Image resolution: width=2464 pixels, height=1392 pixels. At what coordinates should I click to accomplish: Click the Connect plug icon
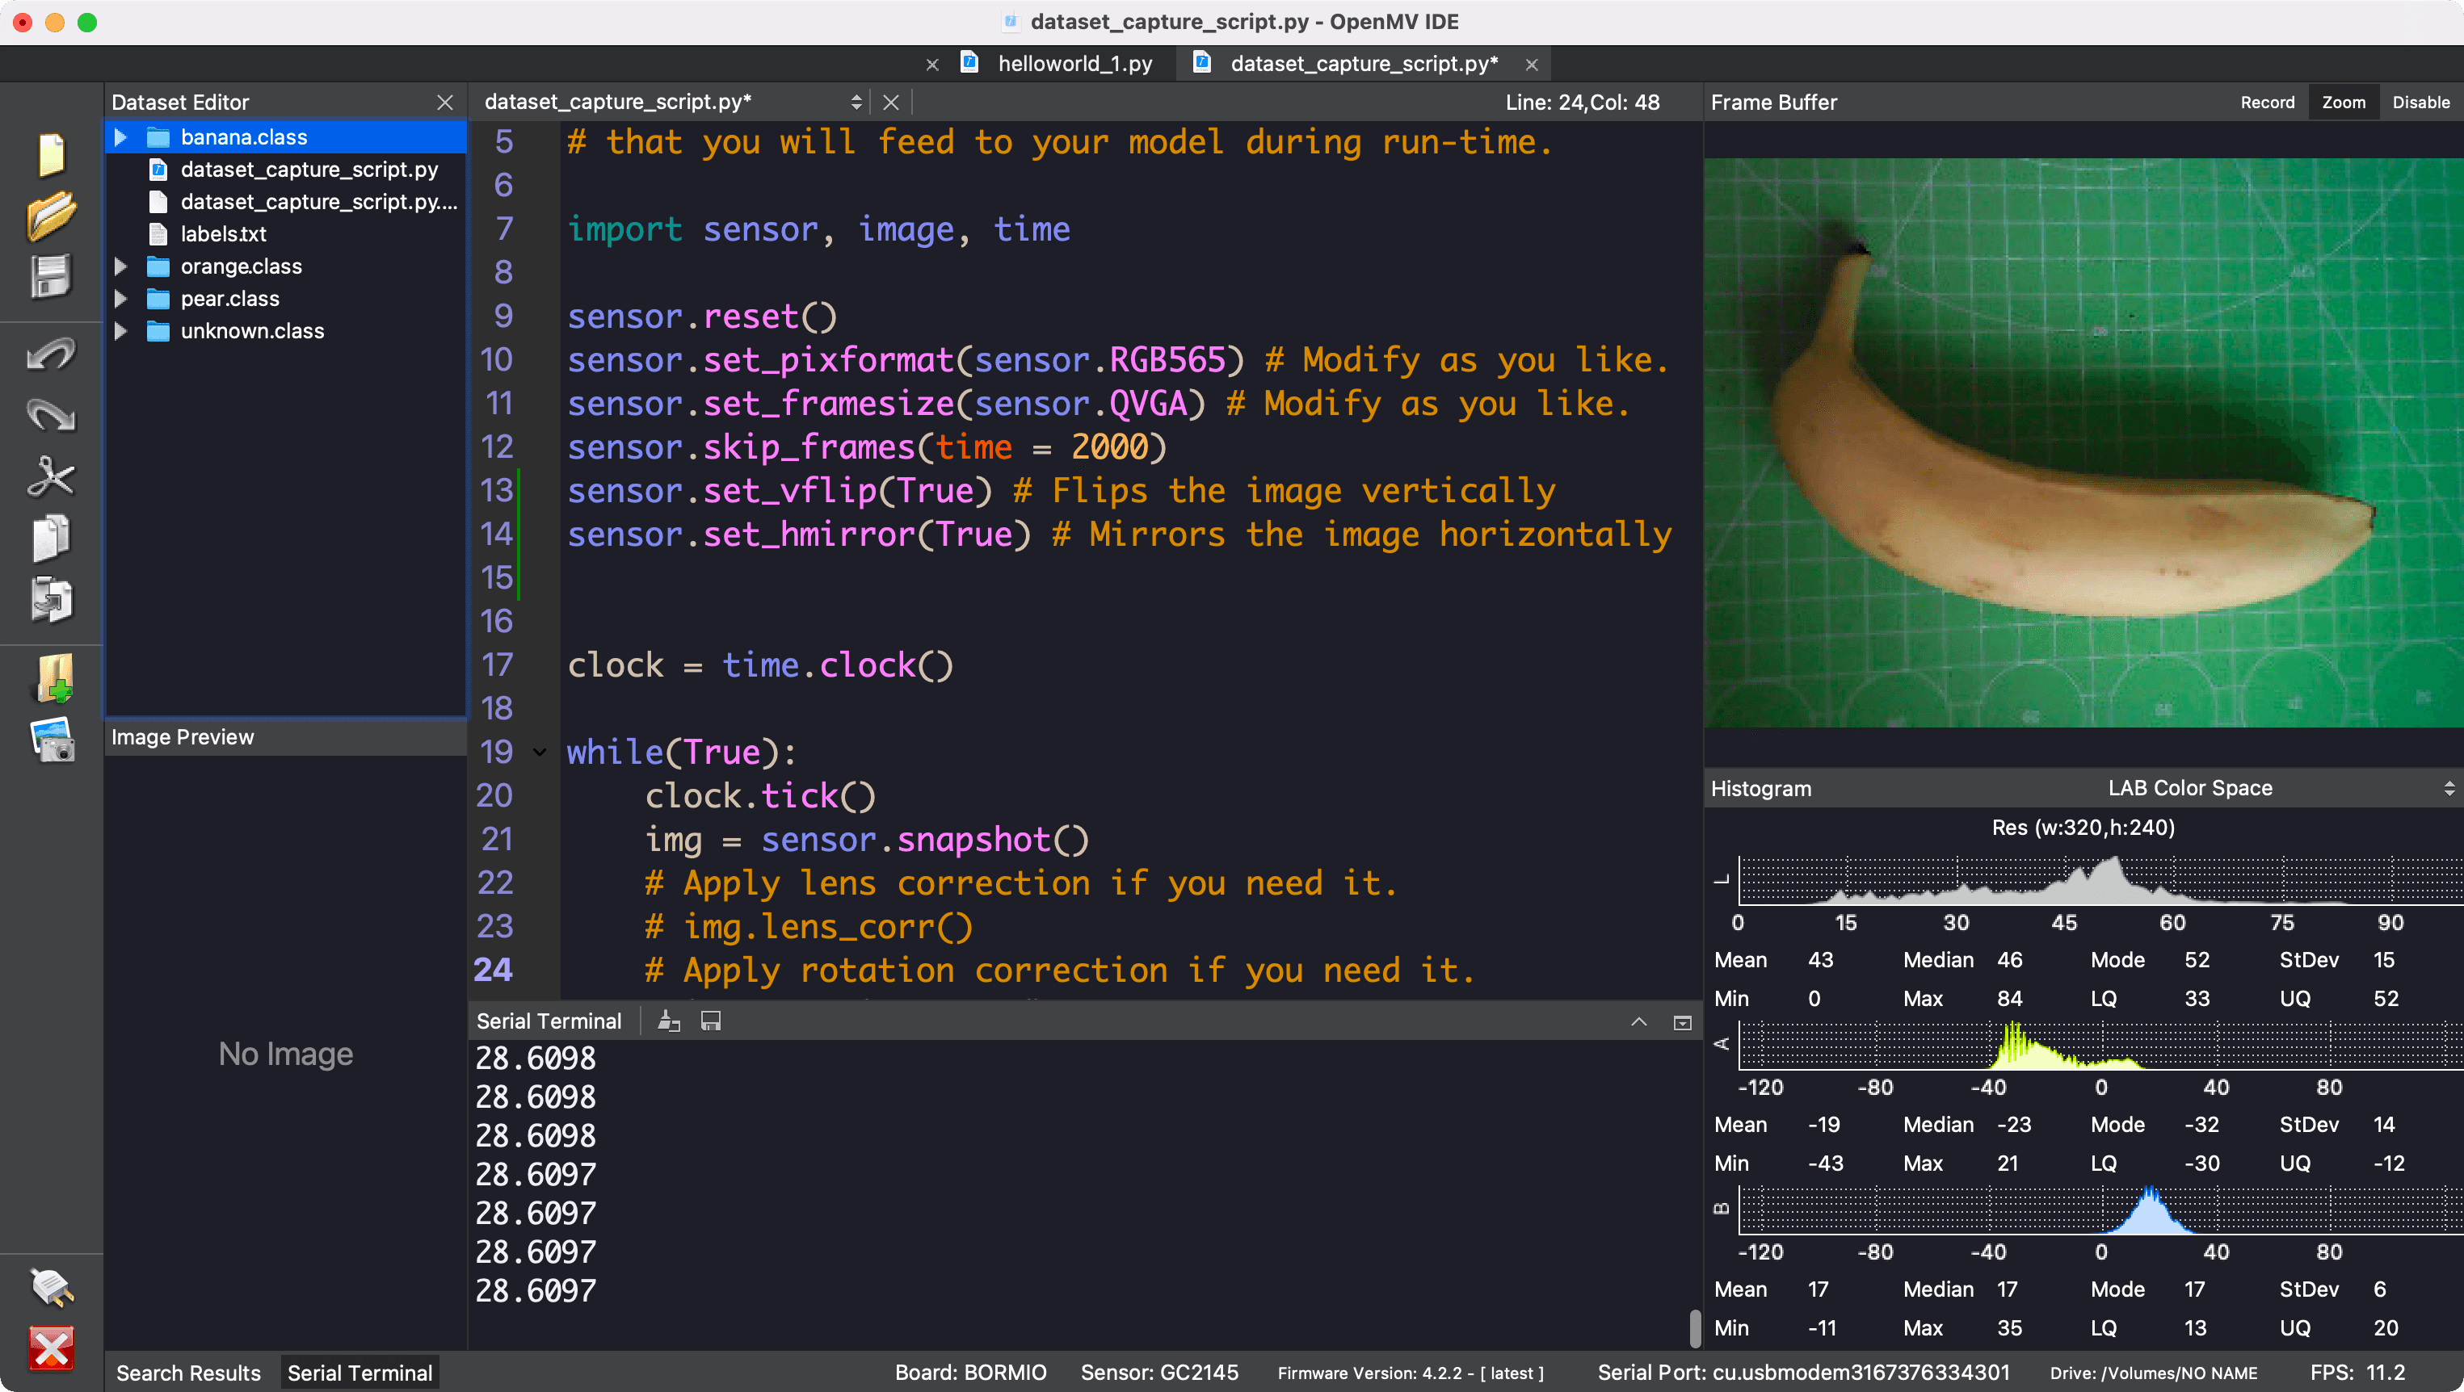click(x=52, y=1287)
